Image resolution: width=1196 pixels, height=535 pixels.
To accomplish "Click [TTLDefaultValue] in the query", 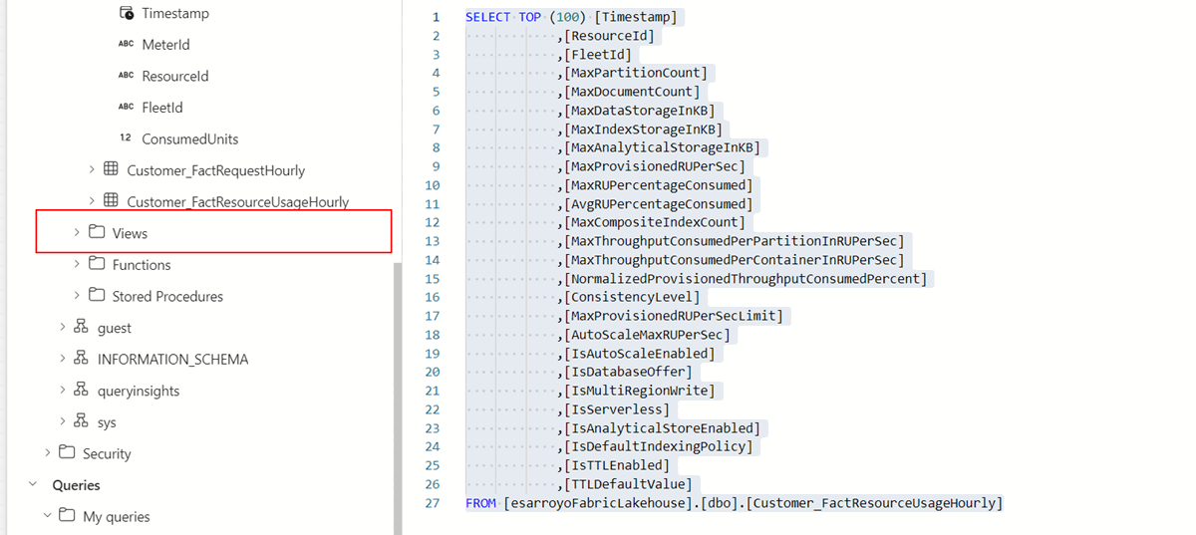I will click(628, 484).
